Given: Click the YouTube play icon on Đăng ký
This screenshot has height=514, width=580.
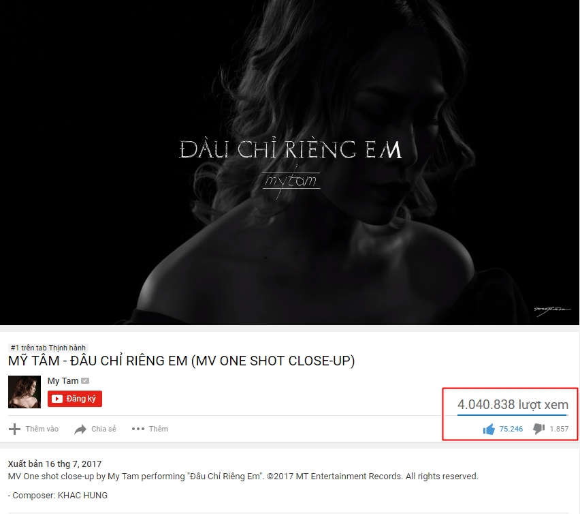Looking at the screenshot, I should tap(57, 399).
